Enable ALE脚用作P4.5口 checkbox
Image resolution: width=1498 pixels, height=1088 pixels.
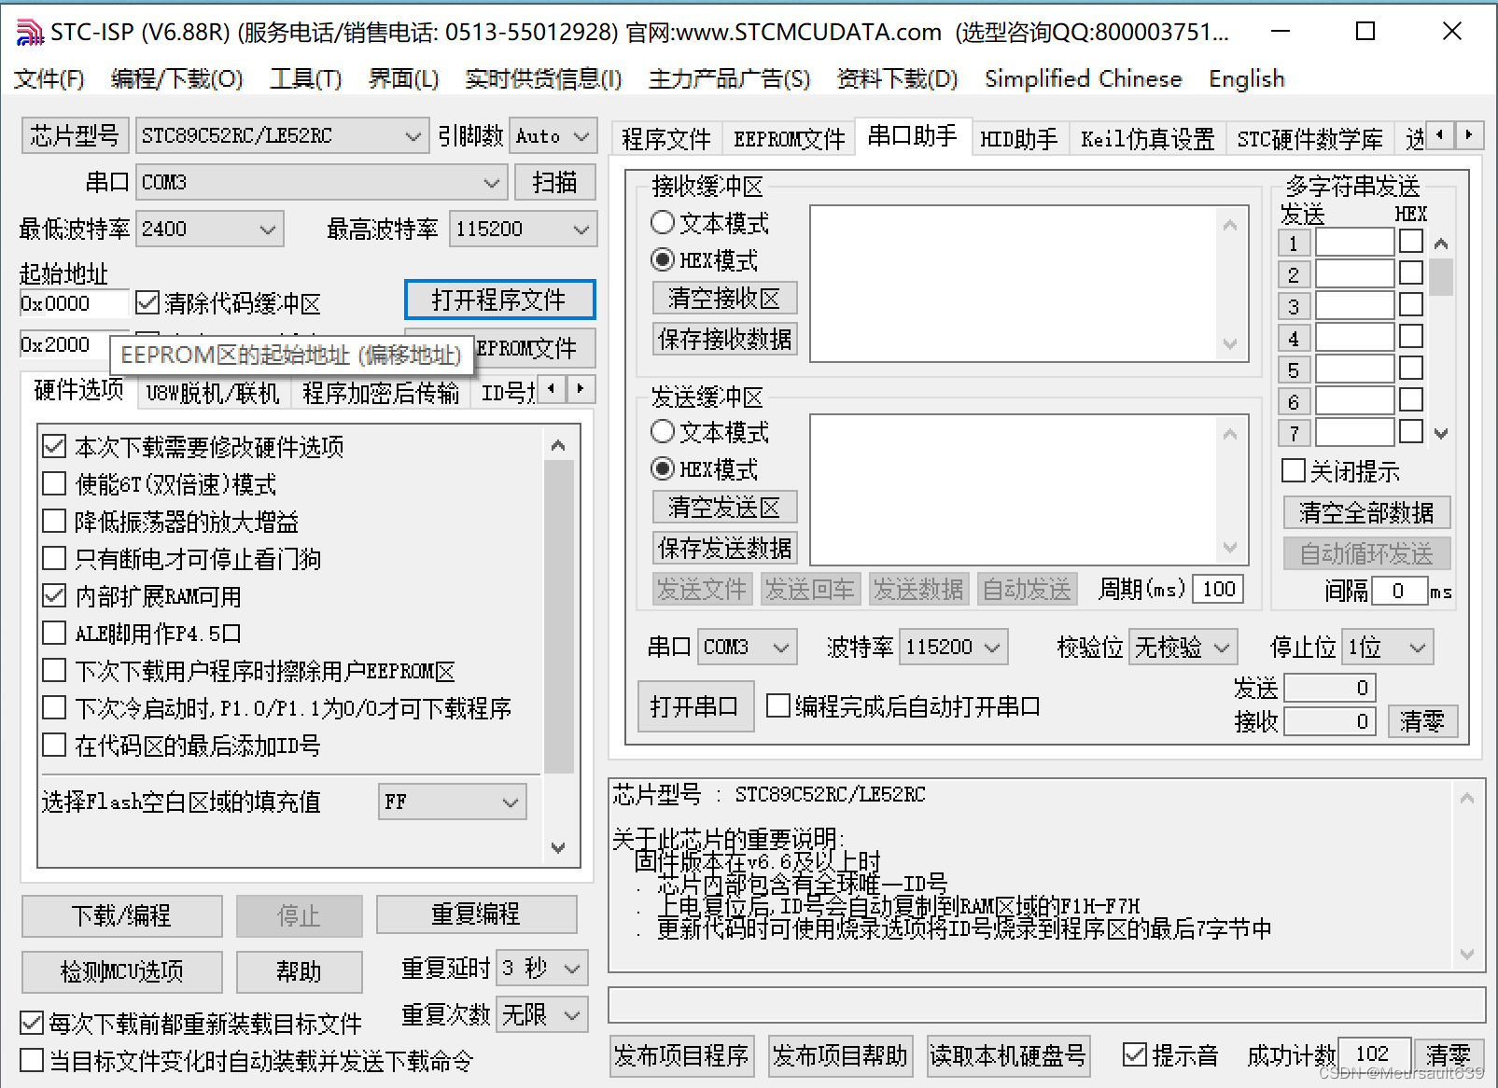click(x=54, y=634)
